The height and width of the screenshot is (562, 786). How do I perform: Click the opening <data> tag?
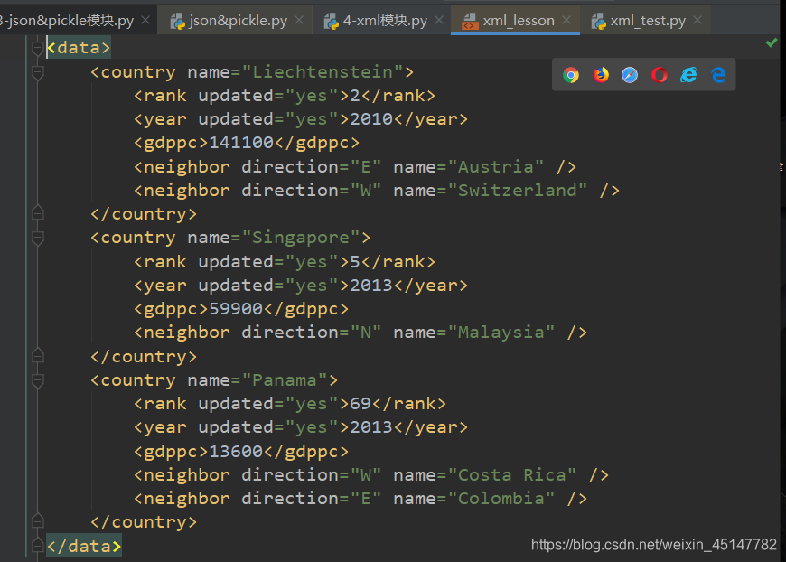tap(79, 48)
